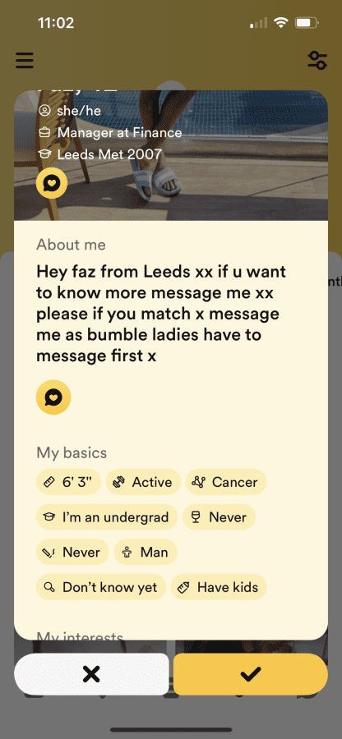Image resolution: width=342 pixels, height=739 pixels.
Task: Open the filter settings icon
Action: tap(317, 60)
